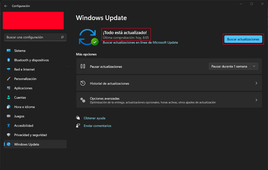
Task: Click the Hora e idioma globe icon
Action: pos(8,107)
